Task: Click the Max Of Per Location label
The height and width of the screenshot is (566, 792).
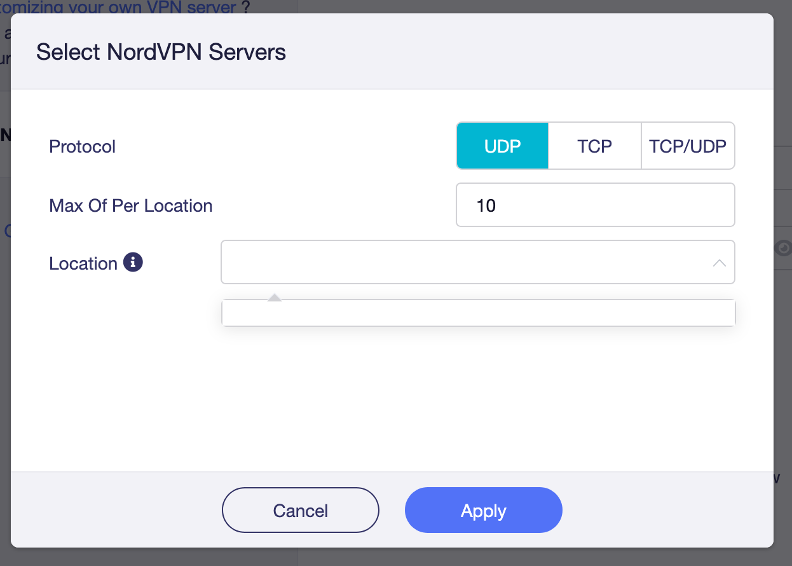Action: click(131, 206)
